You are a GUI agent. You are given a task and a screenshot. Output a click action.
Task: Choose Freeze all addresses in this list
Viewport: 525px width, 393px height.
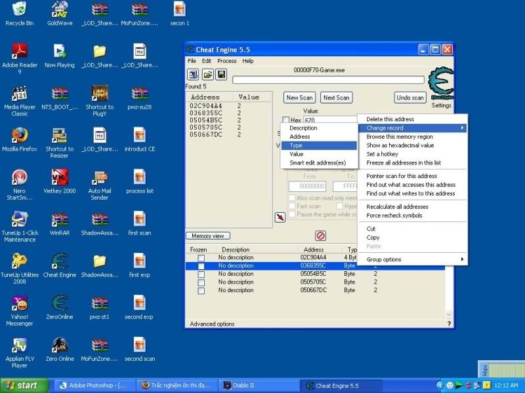pos(413,162)
